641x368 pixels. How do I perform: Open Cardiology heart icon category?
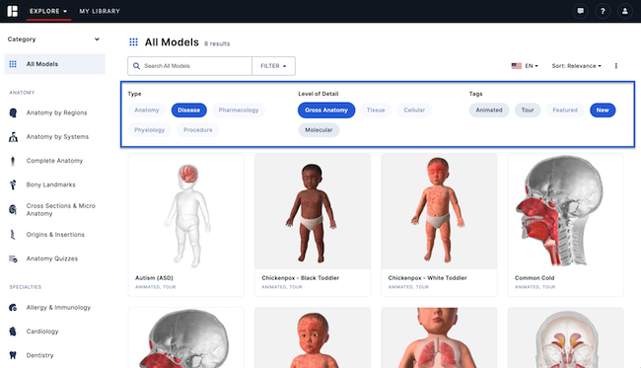(x=13, y=331)
